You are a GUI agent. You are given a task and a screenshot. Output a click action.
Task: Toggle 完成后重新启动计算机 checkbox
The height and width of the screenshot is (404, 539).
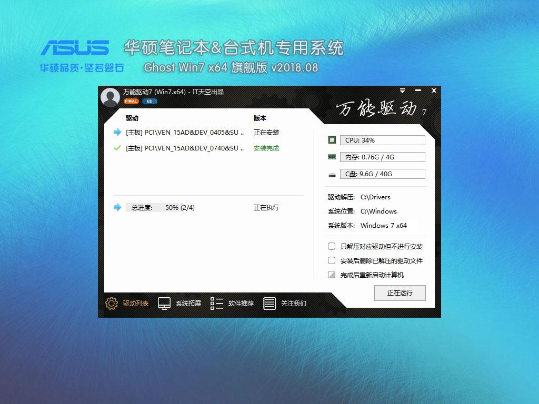pos(332,275)
